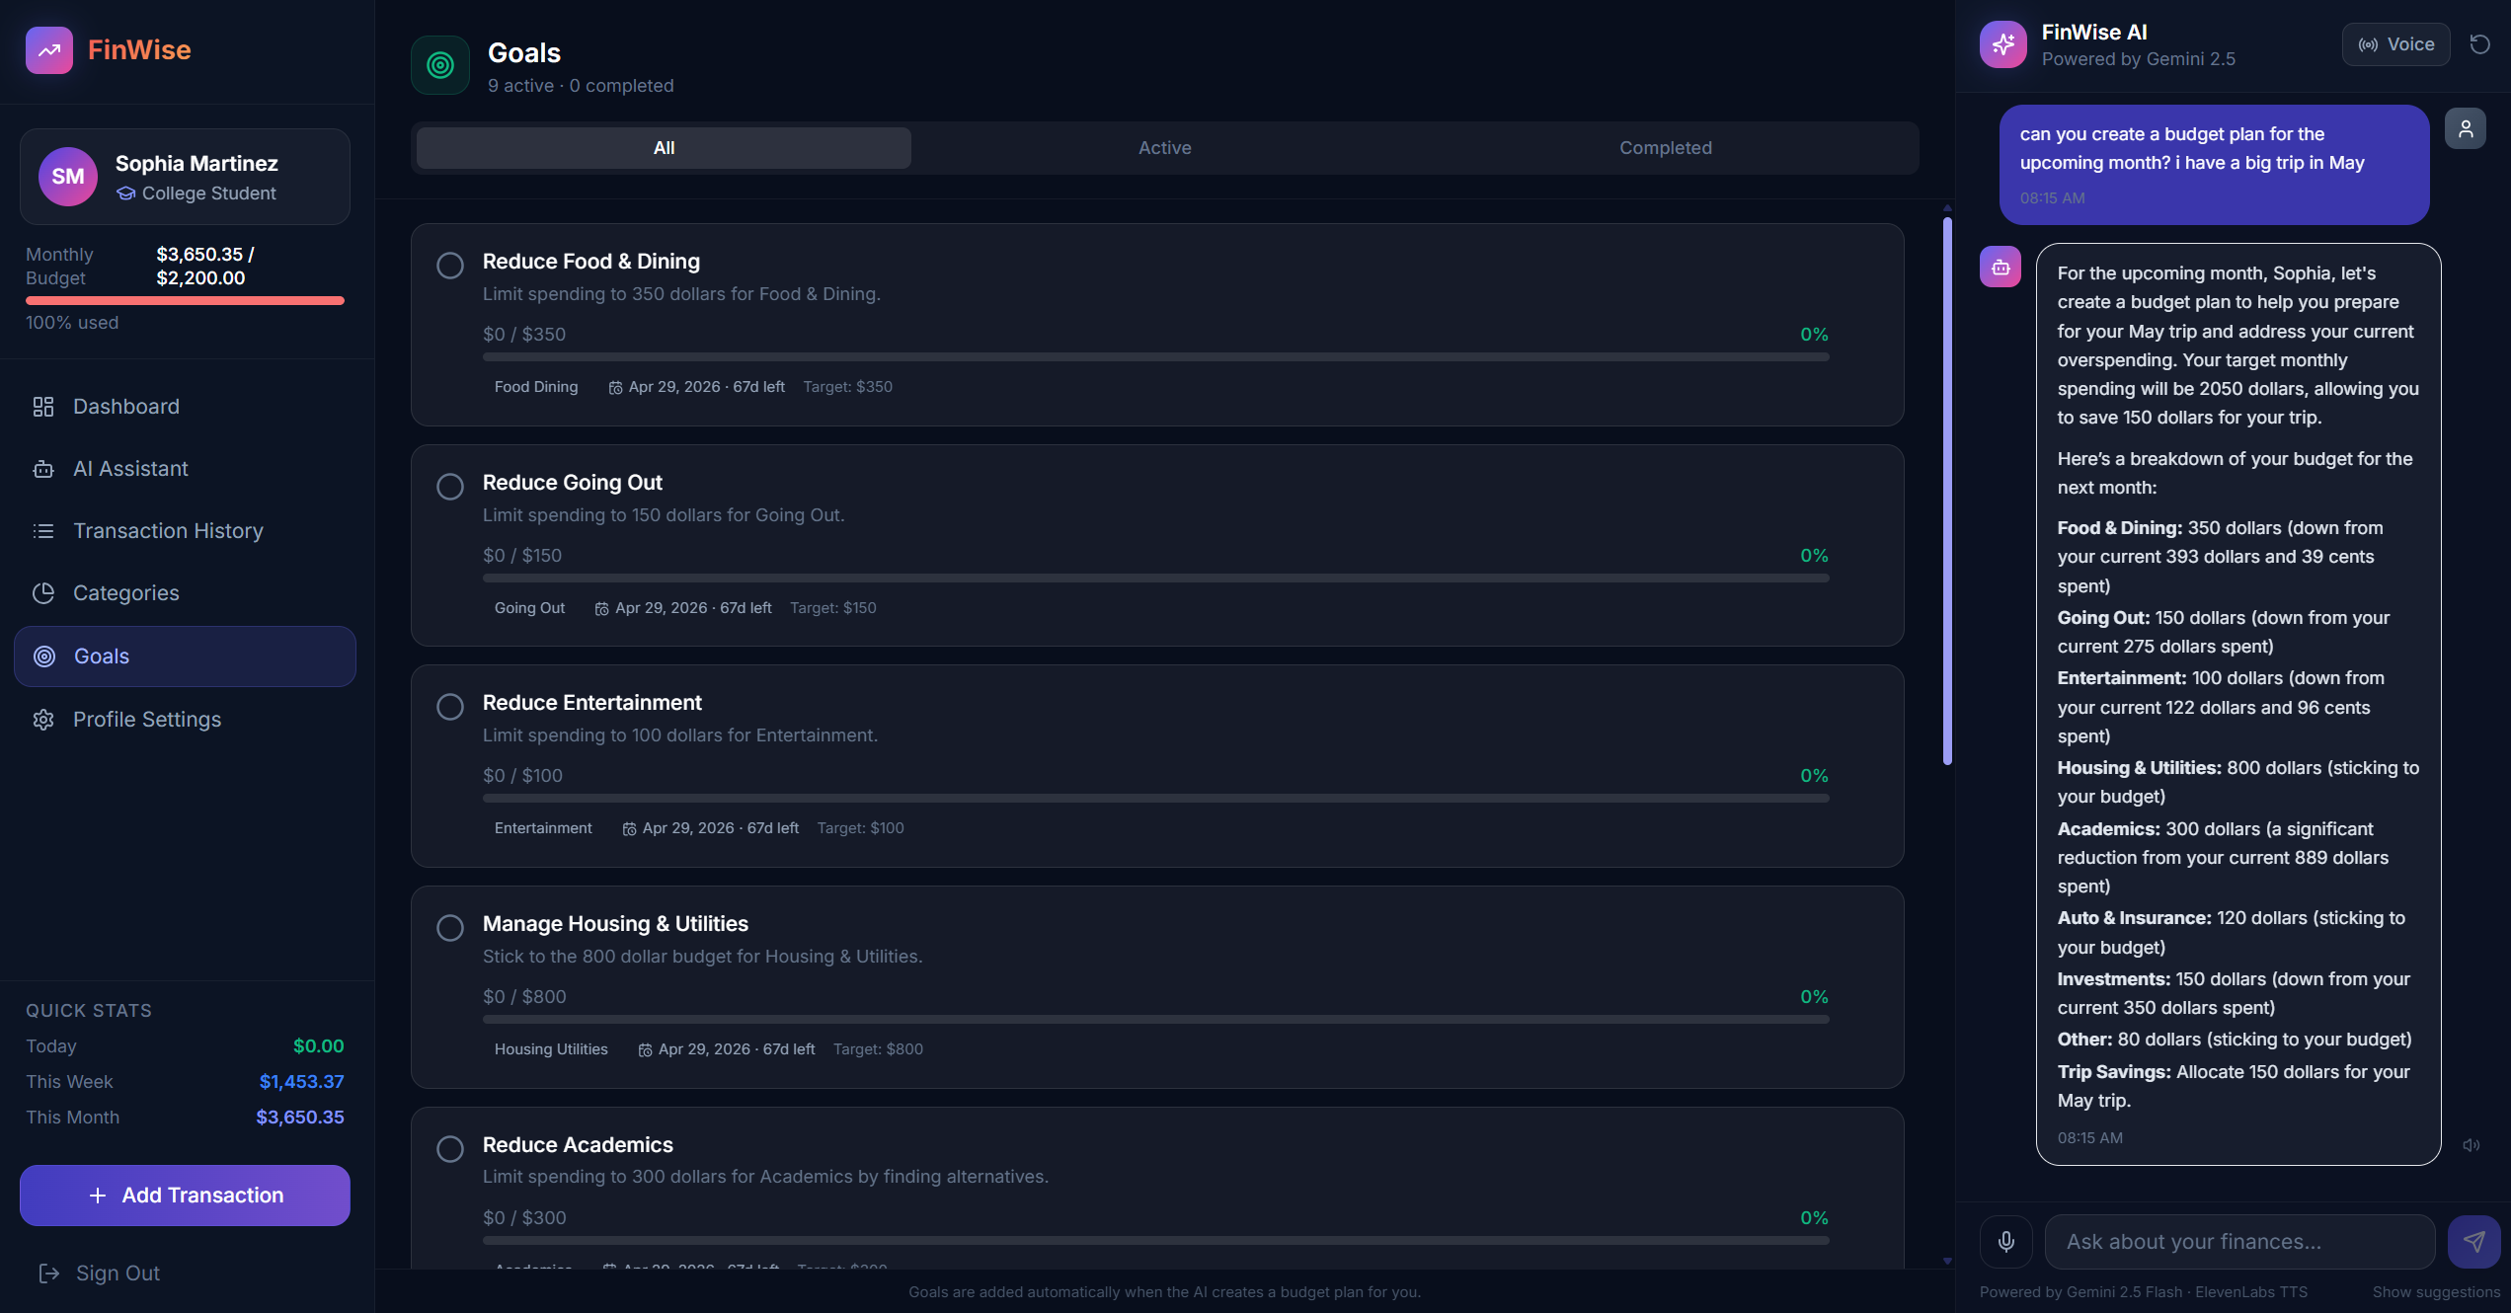Click the FinWise AI sparkle icon
Screen dimensions: 2511x1313
pos(2002,44)
